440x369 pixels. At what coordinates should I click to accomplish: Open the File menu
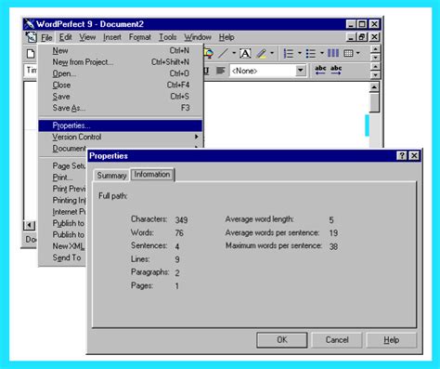pyautogui.click(x=46, y=37)
